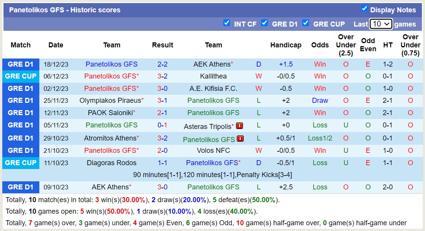Image resolution: width=425 pixels, height=231 pixels.
Task: Open the Kallithea team link
Action: 214,76
